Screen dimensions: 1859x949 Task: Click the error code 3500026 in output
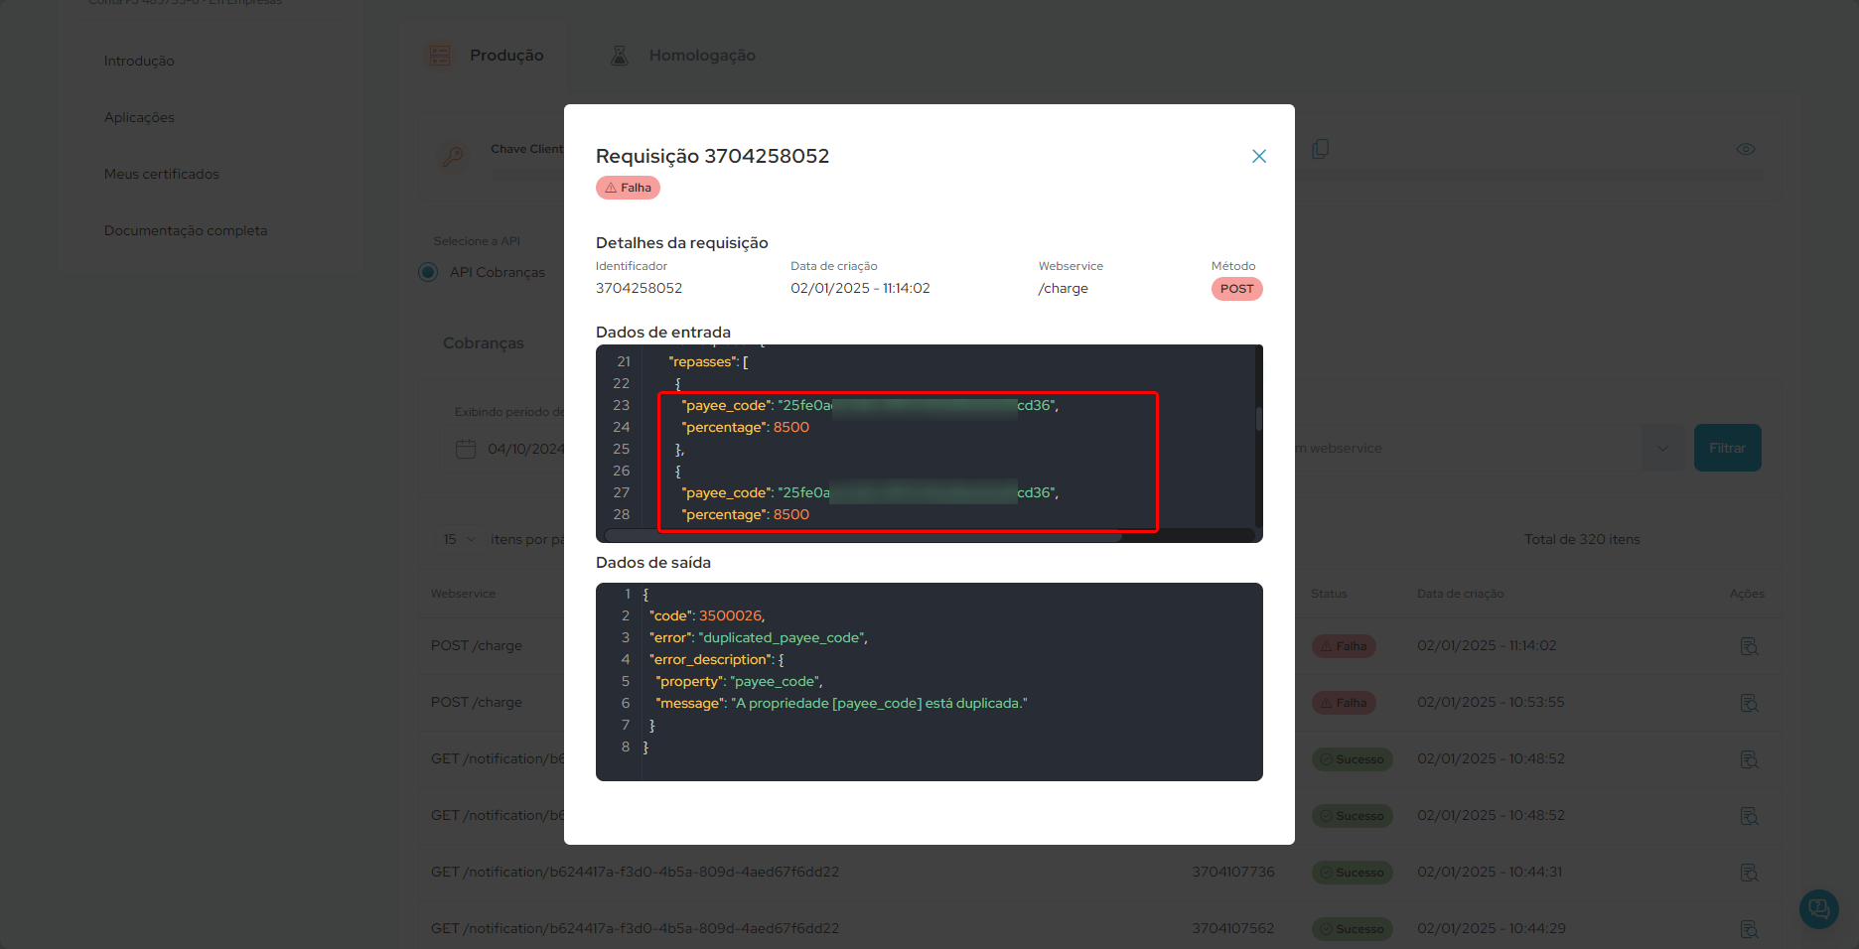pyautogui.click(x=730, y=615)
